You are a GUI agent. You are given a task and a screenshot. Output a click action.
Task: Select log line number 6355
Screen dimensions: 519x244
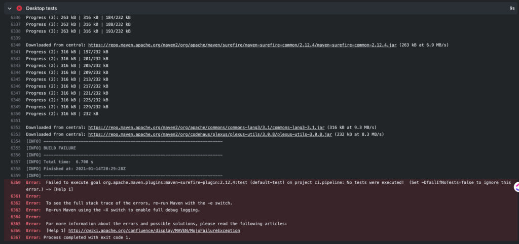tap(16, 148)
